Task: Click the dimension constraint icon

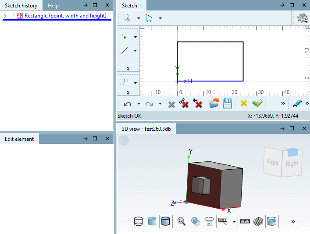Action: (x=149, y=18)
